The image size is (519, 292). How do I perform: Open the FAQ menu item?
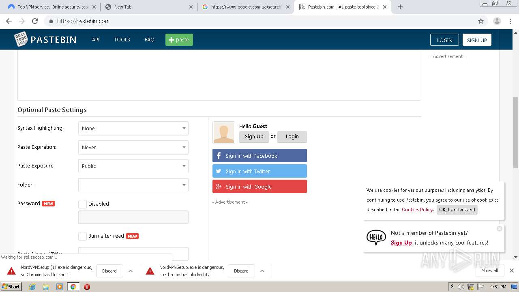click(150, 40)
